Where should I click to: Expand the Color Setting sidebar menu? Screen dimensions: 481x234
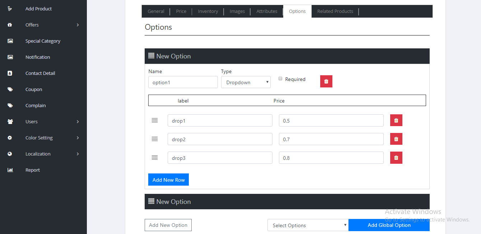click(x=43, y=138)
